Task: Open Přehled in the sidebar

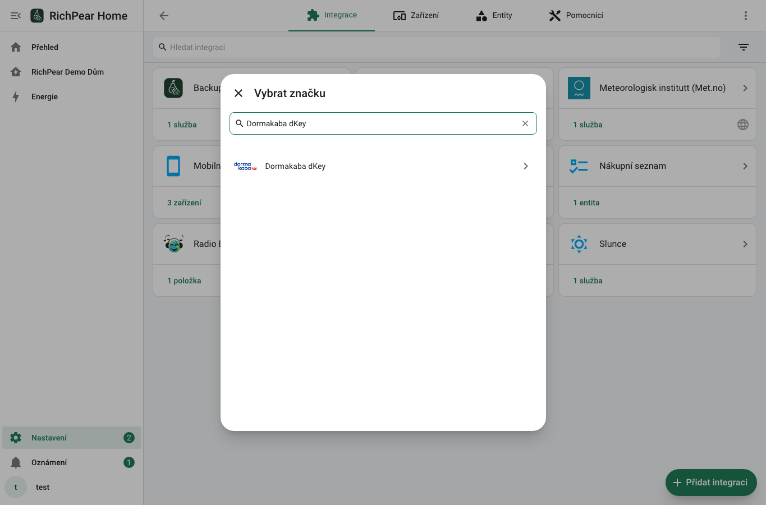Action: pyautogui.click(x=72, y=47)
